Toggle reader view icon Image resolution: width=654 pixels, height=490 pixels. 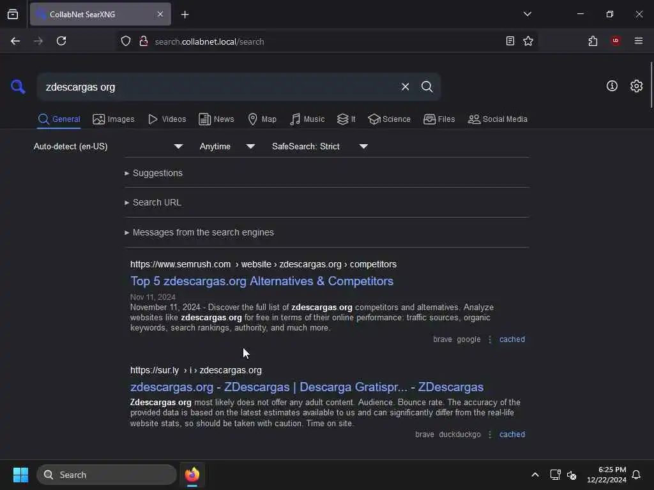pyautogui.click(x=510, y=41)
